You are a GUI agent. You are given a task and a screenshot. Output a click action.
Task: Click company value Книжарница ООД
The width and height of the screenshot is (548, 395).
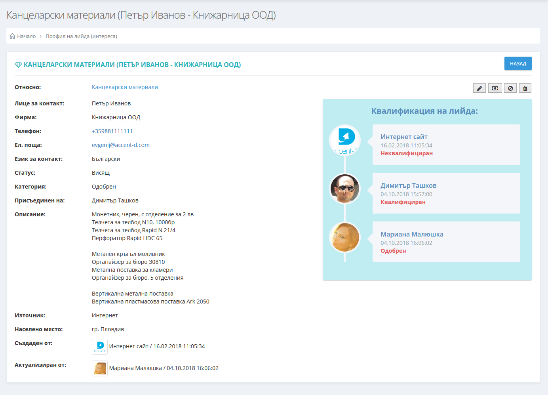coord(116,117)
